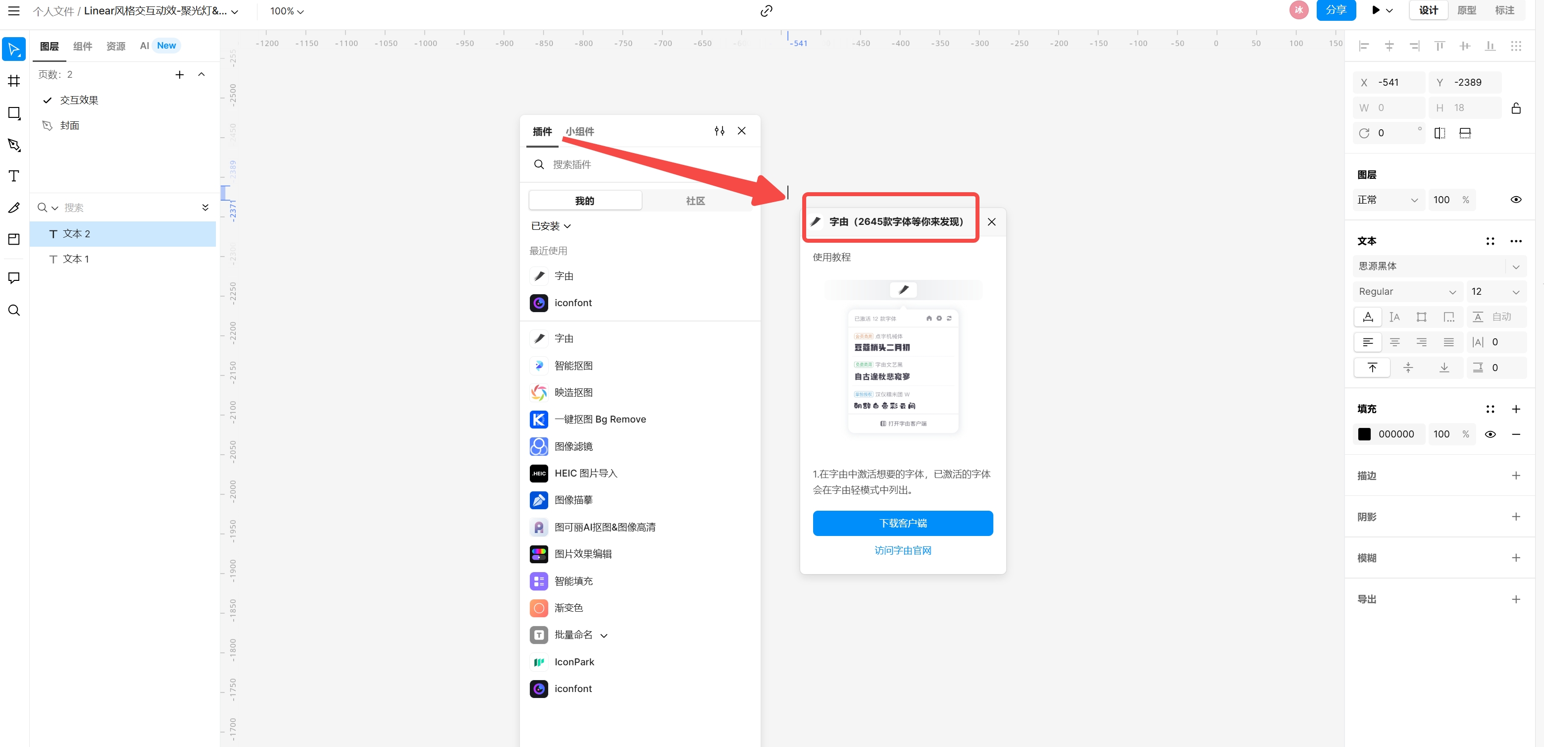Toggle layer visibility eye icon in layer section
The height and width of the screenshot is (747, 1544).
coord(1515,200)
